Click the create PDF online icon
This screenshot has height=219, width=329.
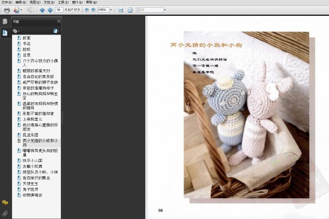16,10
